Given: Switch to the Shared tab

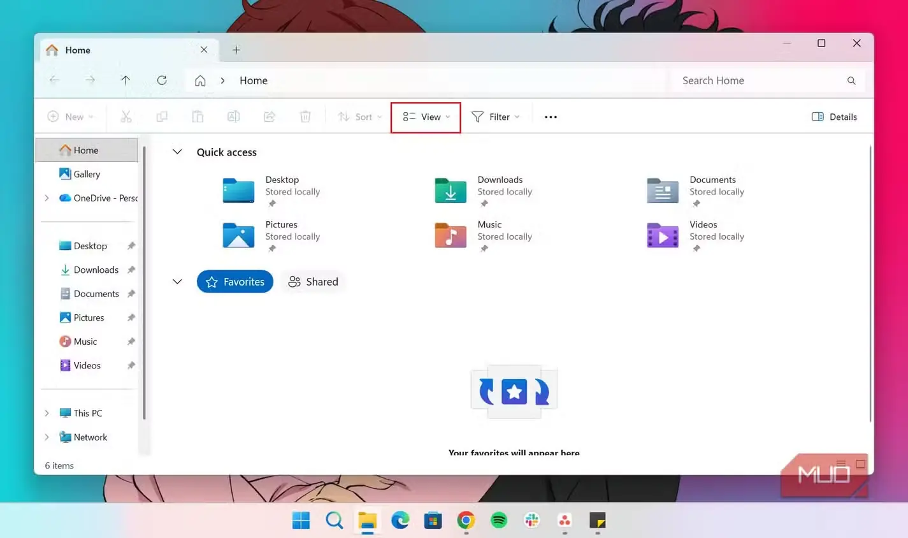Looking at the screenshot, I should [313, 282].
